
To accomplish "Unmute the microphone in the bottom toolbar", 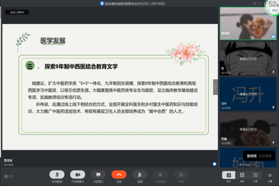I will point(57,174).
